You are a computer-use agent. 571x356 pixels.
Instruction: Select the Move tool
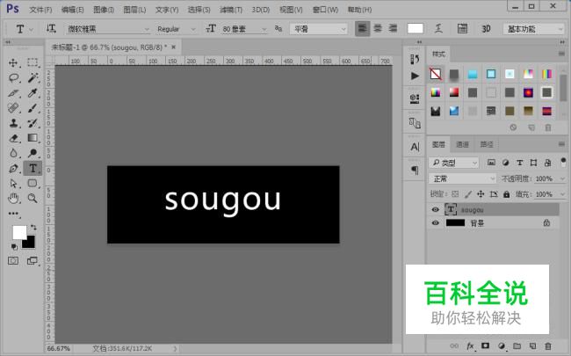[13, 62]
